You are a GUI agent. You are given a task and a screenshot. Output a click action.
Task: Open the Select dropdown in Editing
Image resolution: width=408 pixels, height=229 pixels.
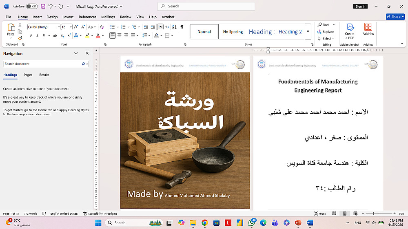[326, 38]
